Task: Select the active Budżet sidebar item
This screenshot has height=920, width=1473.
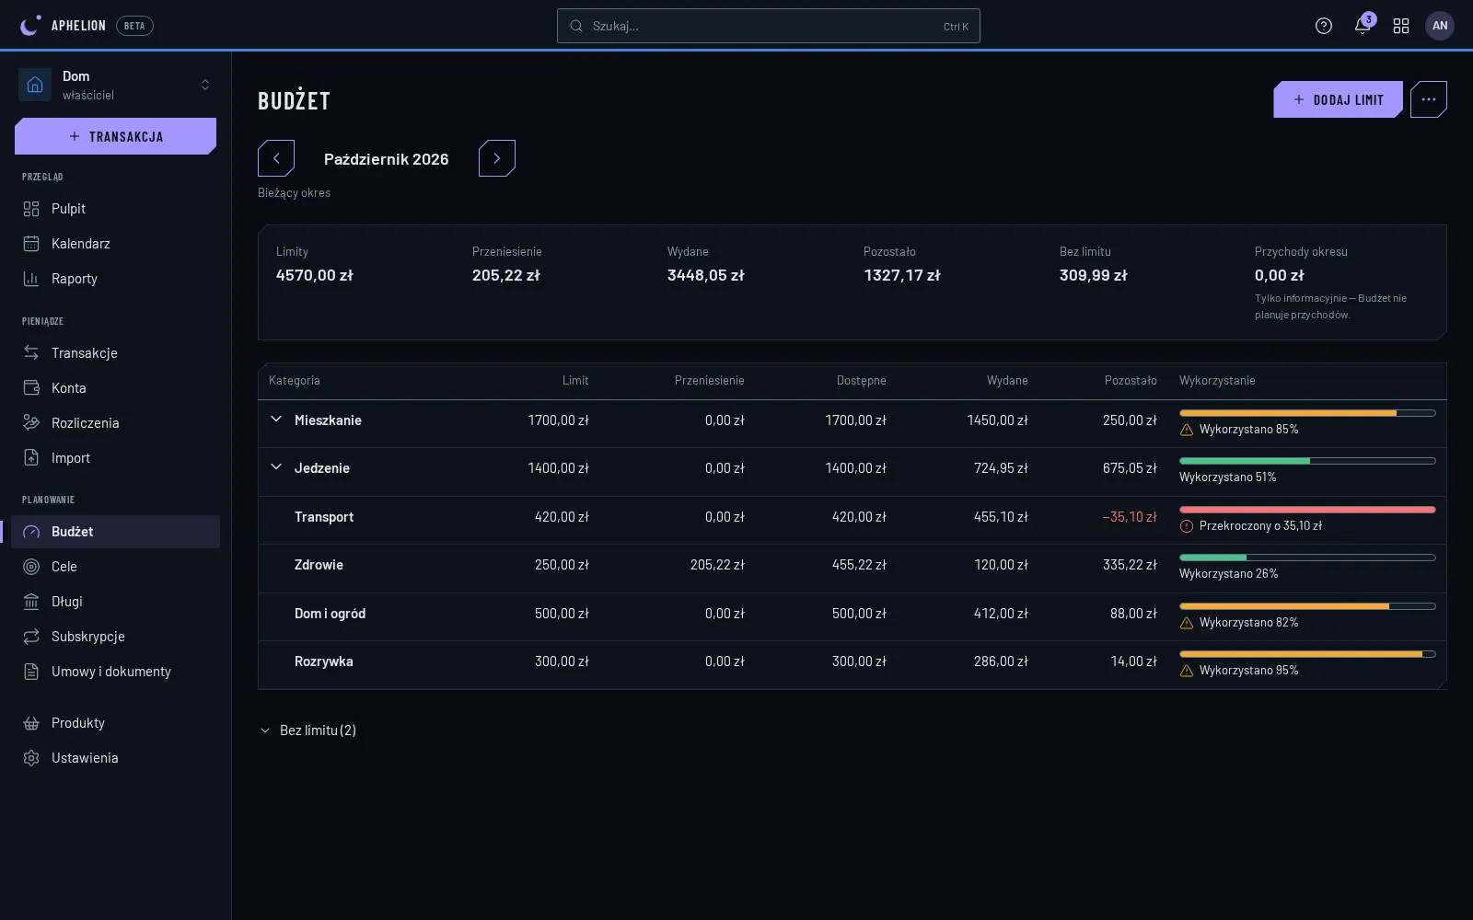Action: click(116, 532)
